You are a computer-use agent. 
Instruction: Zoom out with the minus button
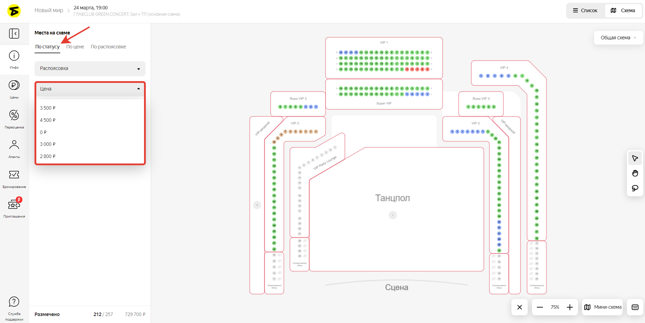[x=540, y=307]
